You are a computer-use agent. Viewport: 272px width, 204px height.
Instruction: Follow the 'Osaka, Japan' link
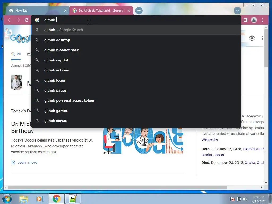point(213,155)
